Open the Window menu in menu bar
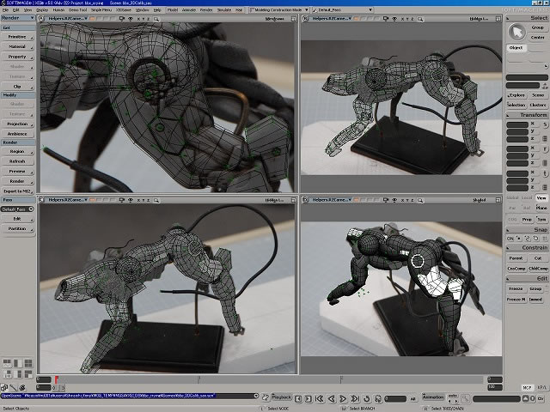550x412 pixels. pyautogui.click(x=142, y=9)
